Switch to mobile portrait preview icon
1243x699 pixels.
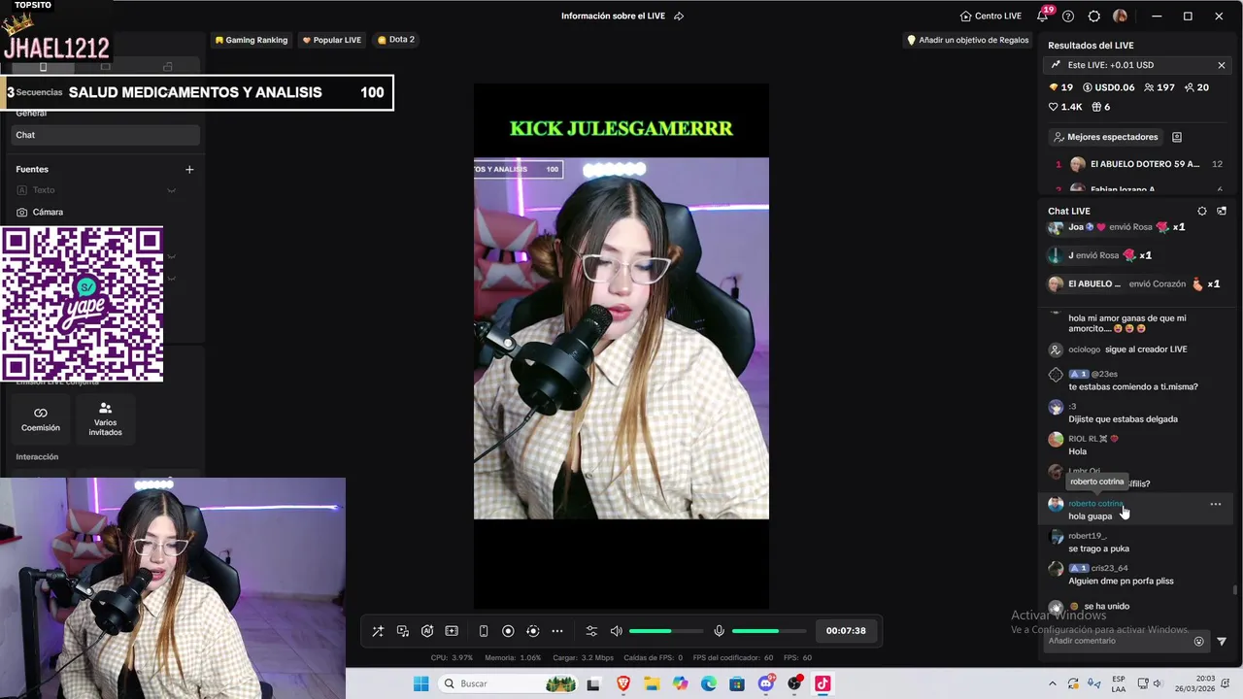coord(484,631)
